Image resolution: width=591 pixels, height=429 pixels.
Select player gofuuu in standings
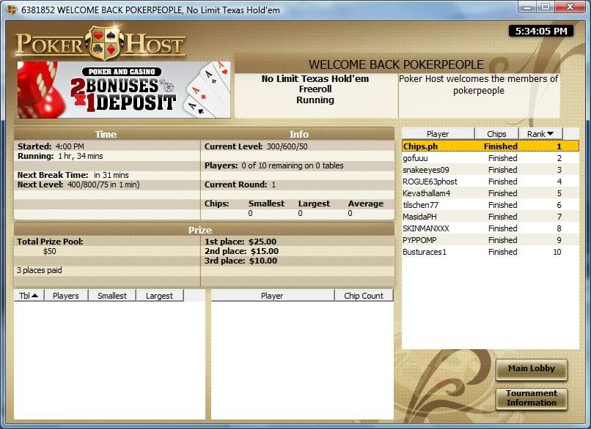pos(491,158)
